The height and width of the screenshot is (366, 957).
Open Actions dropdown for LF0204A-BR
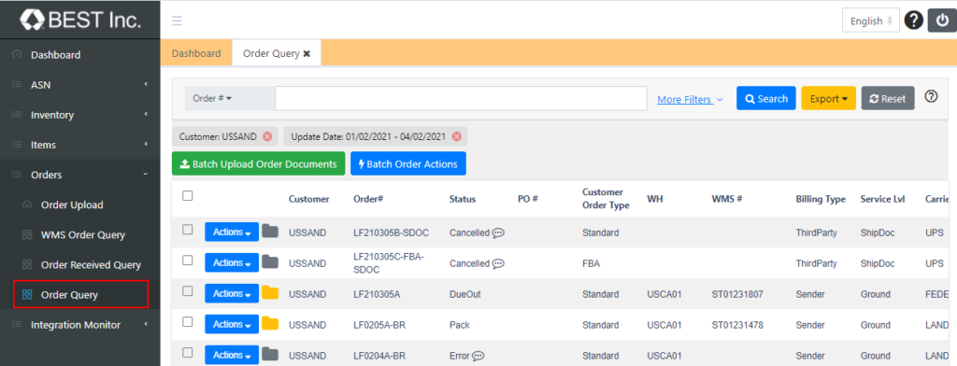tap(232, 355)
